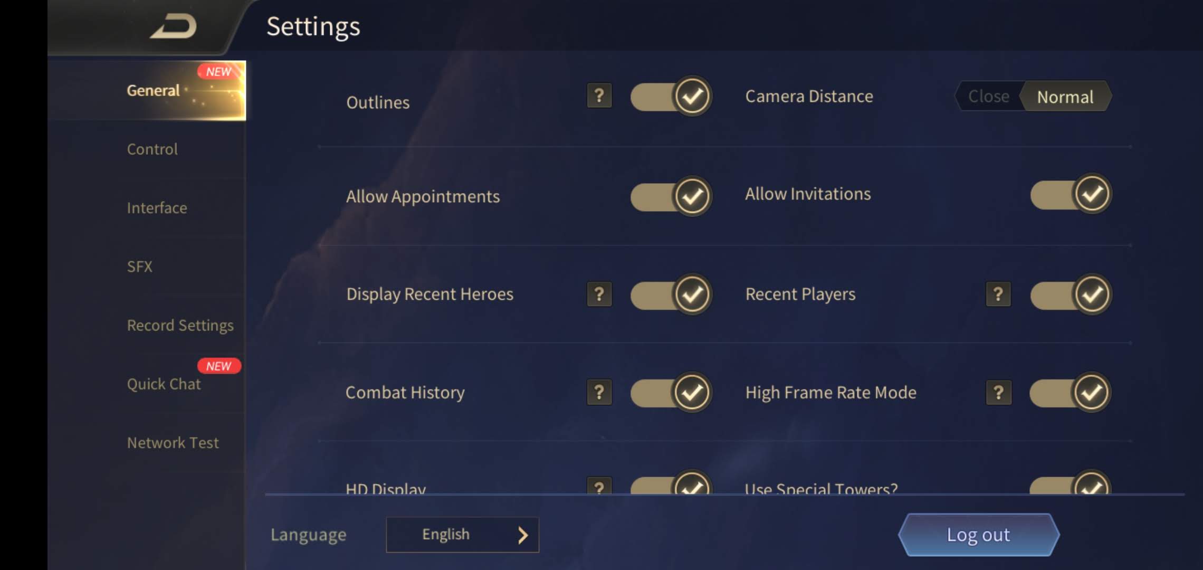
Task: Open the Quick Chat tab
Action: pyautogui.click(x=164, y=384)
